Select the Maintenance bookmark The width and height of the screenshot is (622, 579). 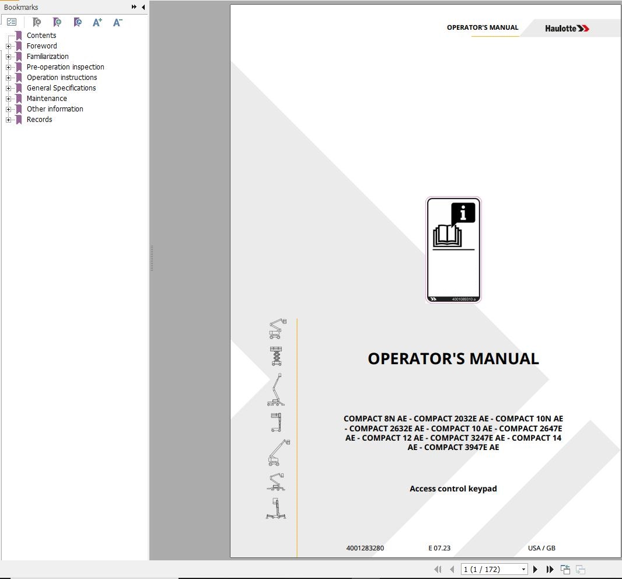tap(47, 99)
